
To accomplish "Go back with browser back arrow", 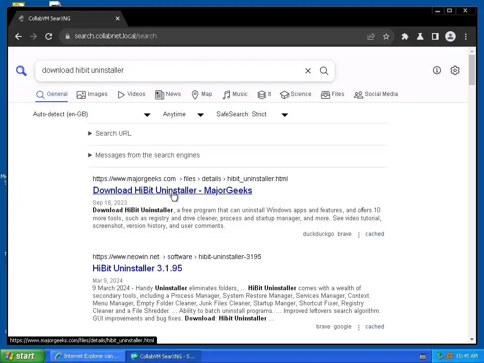I will 18,36.
